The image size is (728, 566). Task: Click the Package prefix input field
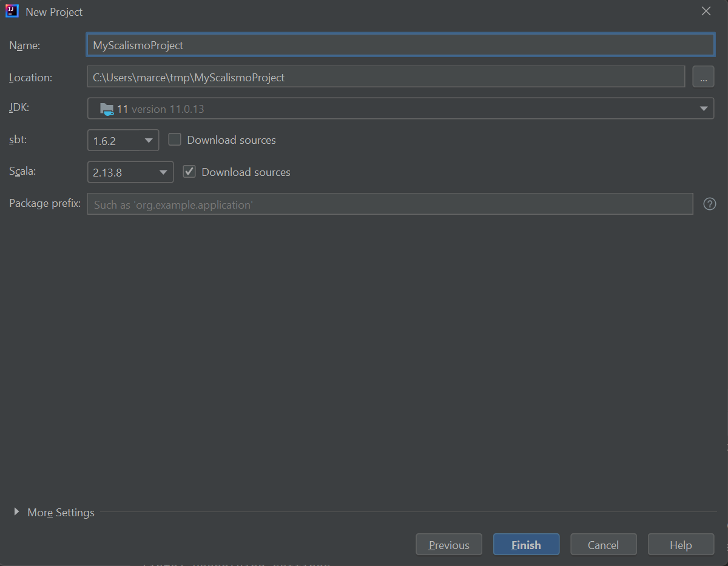click(390, 203)
